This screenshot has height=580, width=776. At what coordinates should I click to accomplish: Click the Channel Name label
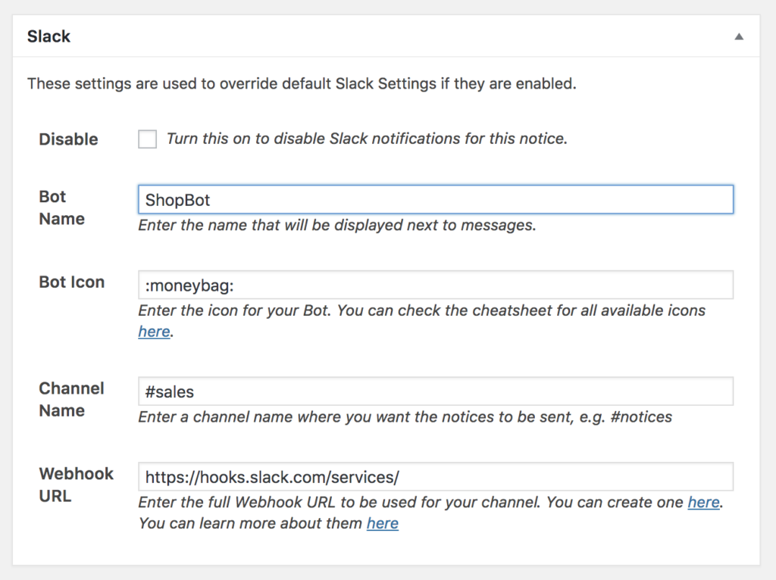tap(71, 399)
